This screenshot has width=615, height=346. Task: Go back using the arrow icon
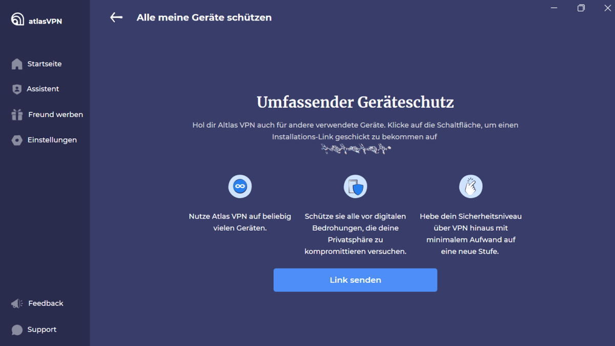point(116,17)
